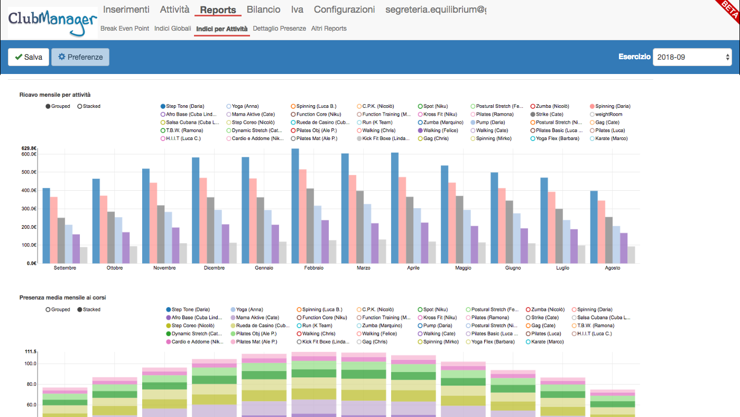Screen dimensions: 740x417
Task: Open the segreteria.equilibrium account menu
Action: tap(435, 10)
